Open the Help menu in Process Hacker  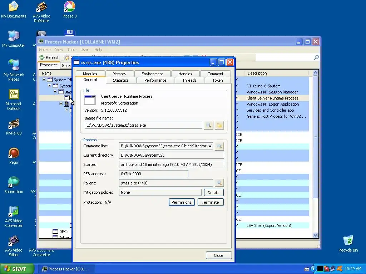tap(98, 50)
